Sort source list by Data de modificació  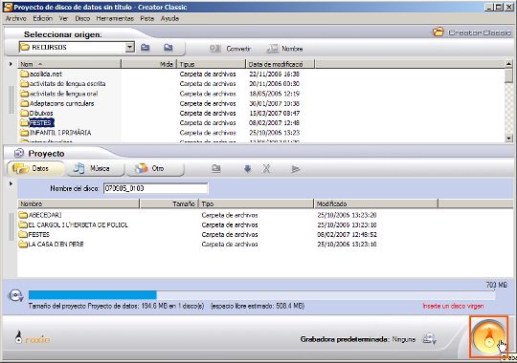pyautogui.click(x=281, y=64)
